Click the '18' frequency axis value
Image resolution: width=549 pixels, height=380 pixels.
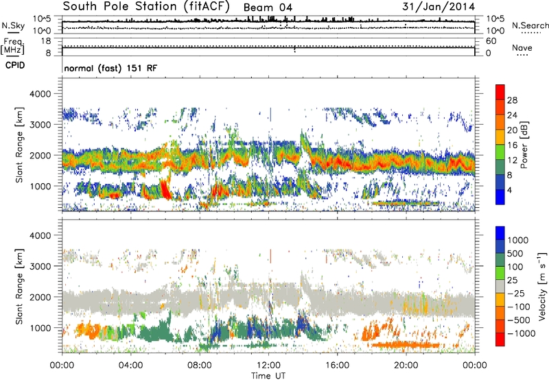click(46, 41)
